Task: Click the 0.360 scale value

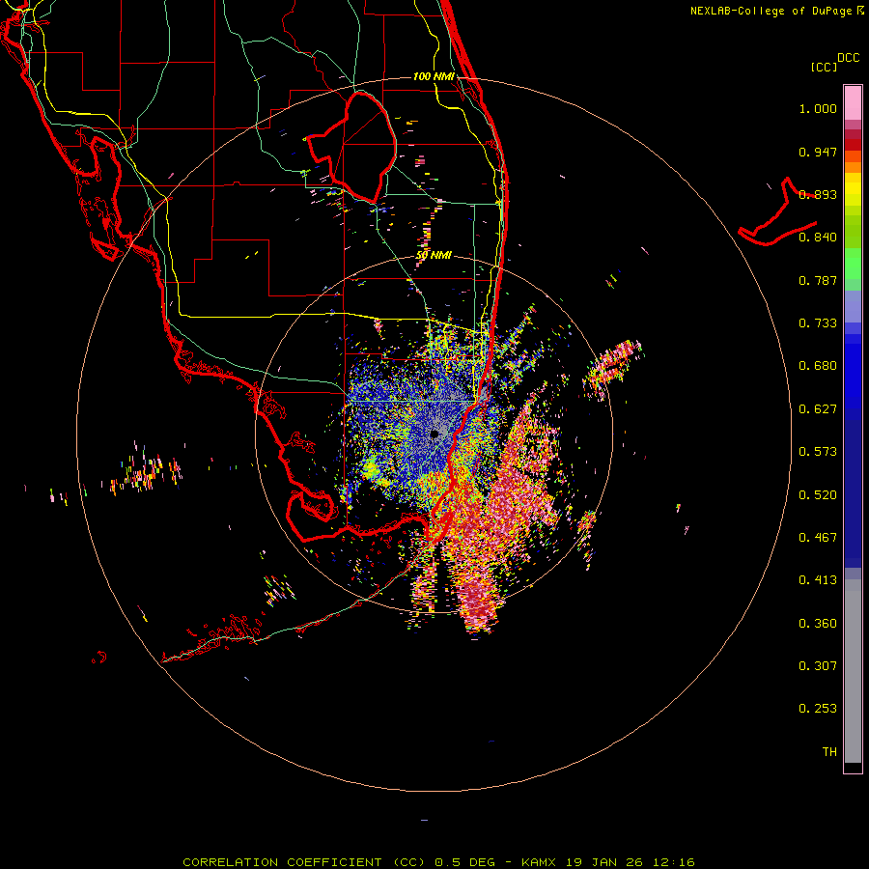Action: [818, 624]
